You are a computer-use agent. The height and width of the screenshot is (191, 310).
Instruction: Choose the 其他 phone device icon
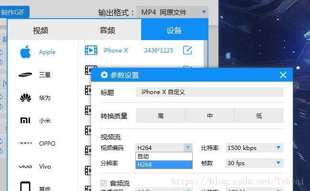coord(25,186)
